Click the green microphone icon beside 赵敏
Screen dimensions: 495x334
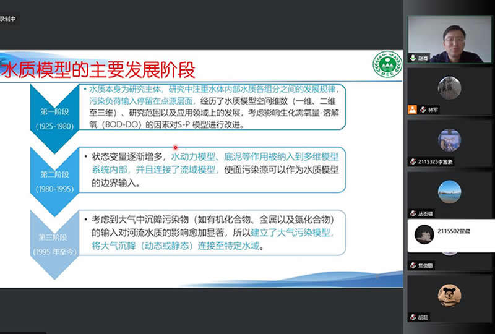coord(413,58)
